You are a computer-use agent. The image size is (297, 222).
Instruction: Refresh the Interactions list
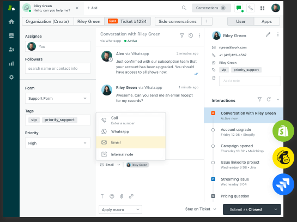269,99
